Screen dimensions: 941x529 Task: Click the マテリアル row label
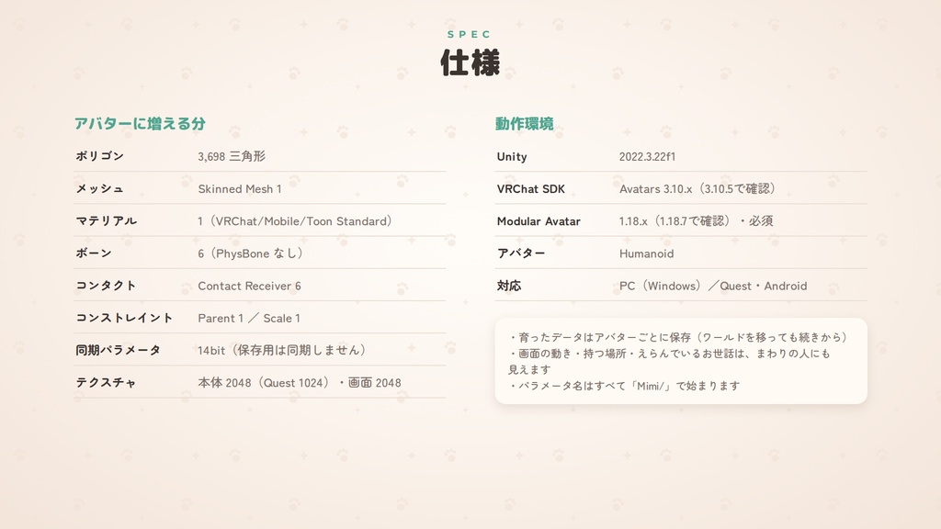107,220
